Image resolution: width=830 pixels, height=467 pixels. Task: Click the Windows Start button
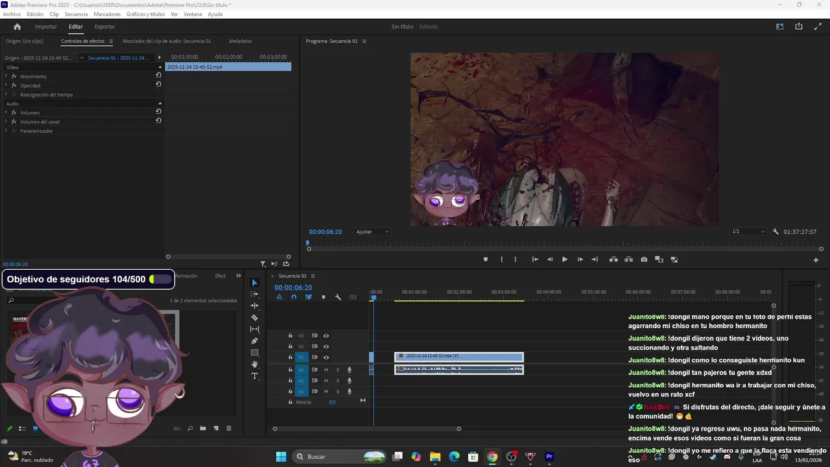click(x=281, y=457)
